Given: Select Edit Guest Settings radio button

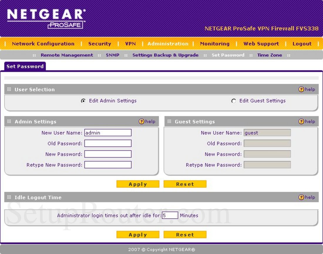Looking at the screenshot, I should [234, 101].
